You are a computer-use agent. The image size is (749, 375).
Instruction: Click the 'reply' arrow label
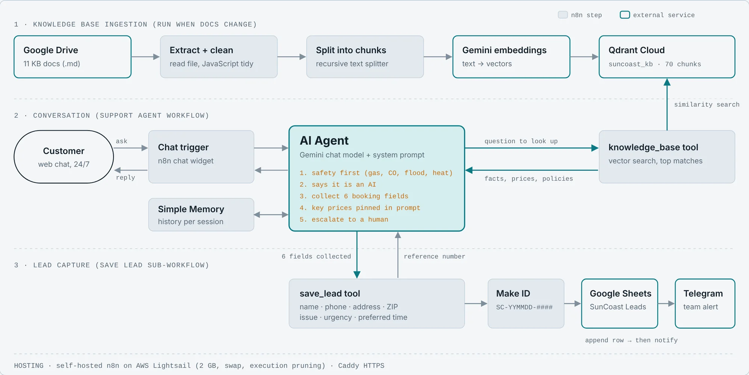[x=125, y=177]
